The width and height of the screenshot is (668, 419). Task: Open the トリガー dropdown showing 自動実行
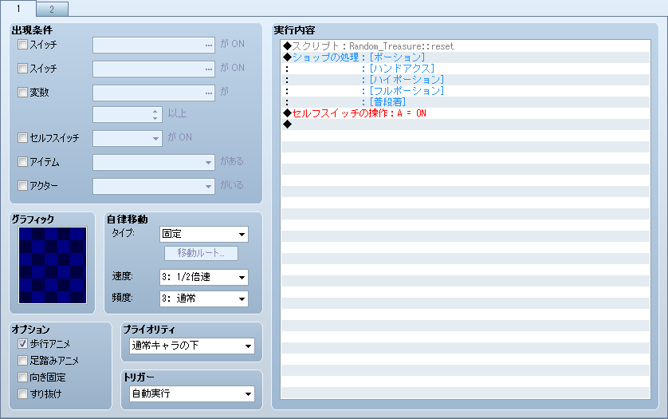coord(191,393)
